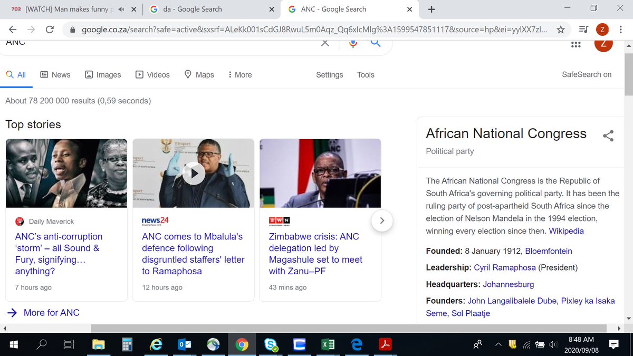
Task: Open Skype from the taskbar
Action: coord(272,344)
